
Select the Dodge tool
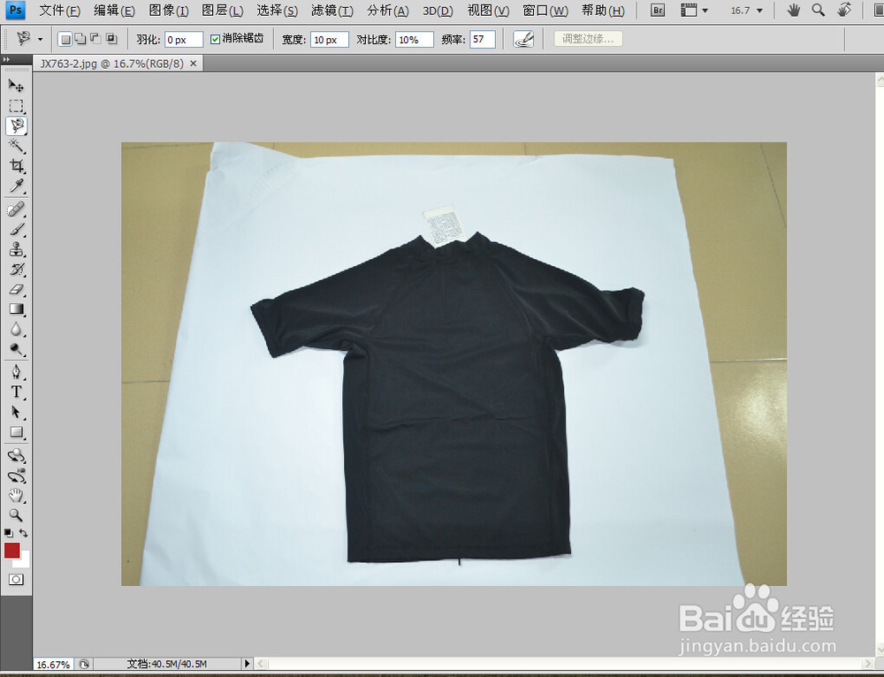16,349
